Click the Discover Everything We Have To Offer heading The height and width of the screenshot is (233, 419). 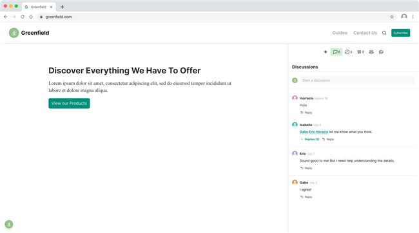click(x=124, y=70)
